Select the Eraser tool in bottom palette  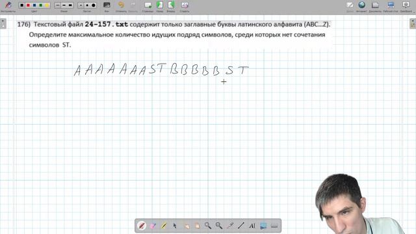(x=153, y=226)
